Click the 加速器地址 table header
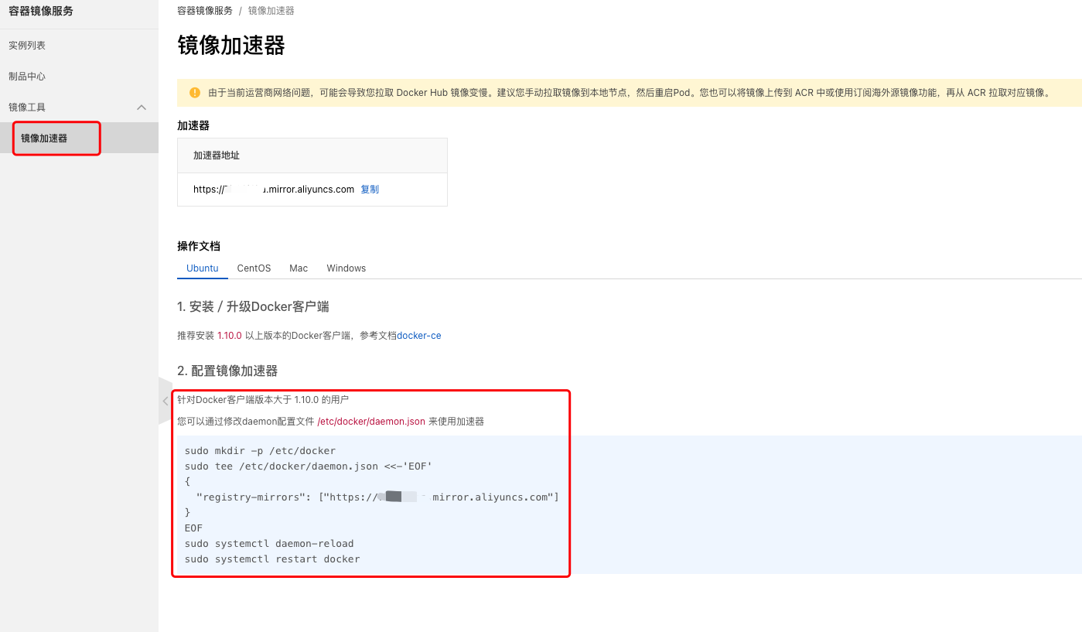The image size is (1082, 632). 217,155
